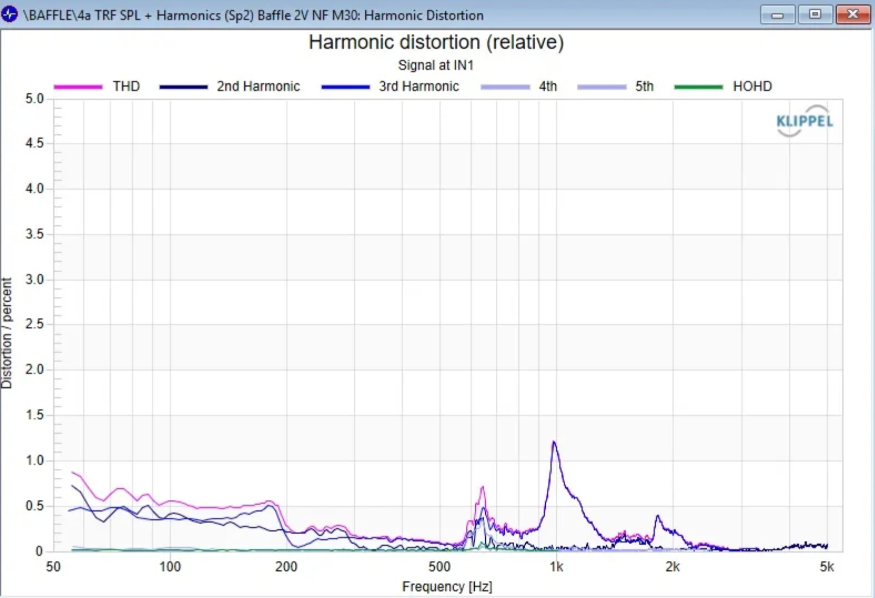The width and height of the screenshot is (875, 598).
Task: Minimize the Harmonic Distortion window
Action: point(777,14)
